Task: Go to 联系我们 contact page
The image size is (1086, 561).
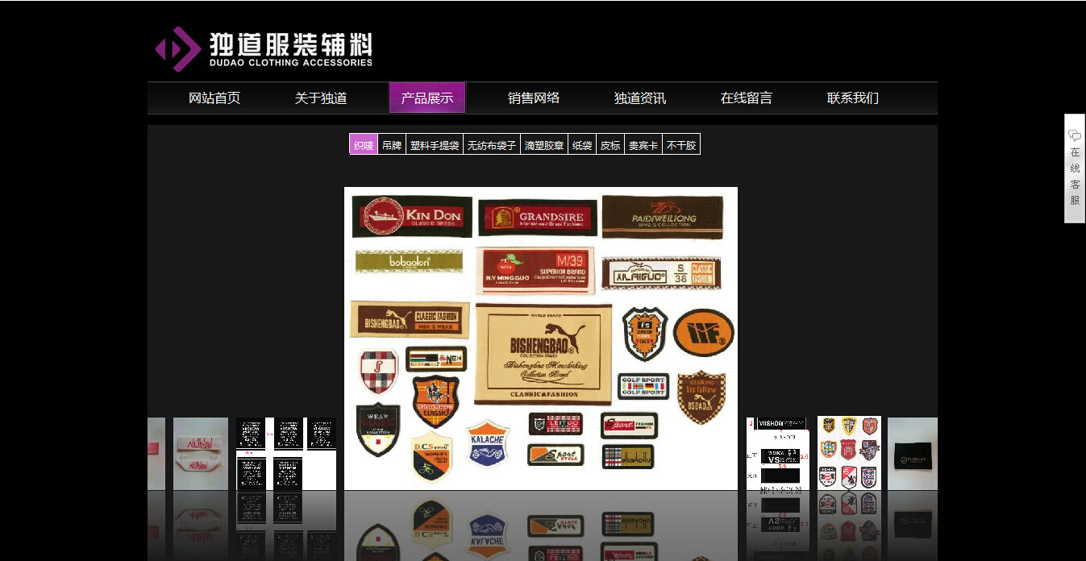Action: 853,98
